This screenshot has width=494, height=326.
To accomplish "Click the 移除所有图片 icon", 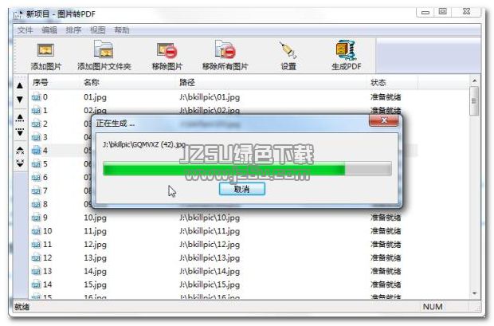I will (x=225, y=49).
